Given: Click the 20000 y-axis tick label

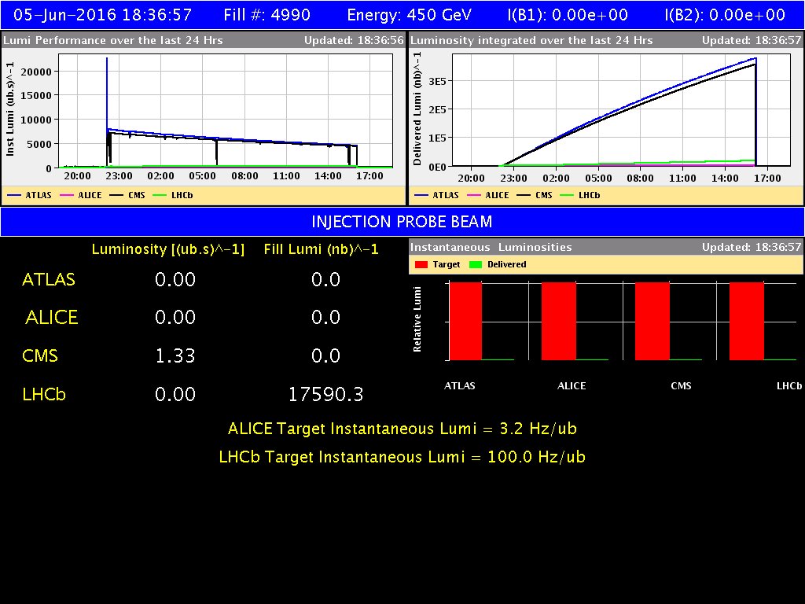Looking at the screenshot, I should (36, 72).
